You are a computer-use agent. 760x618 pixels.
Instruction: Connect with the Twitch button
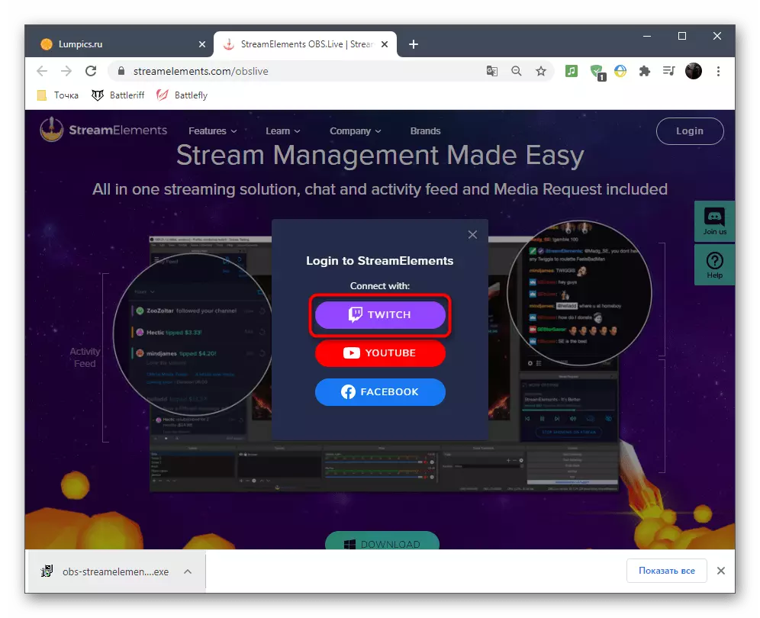click(380, 314)
